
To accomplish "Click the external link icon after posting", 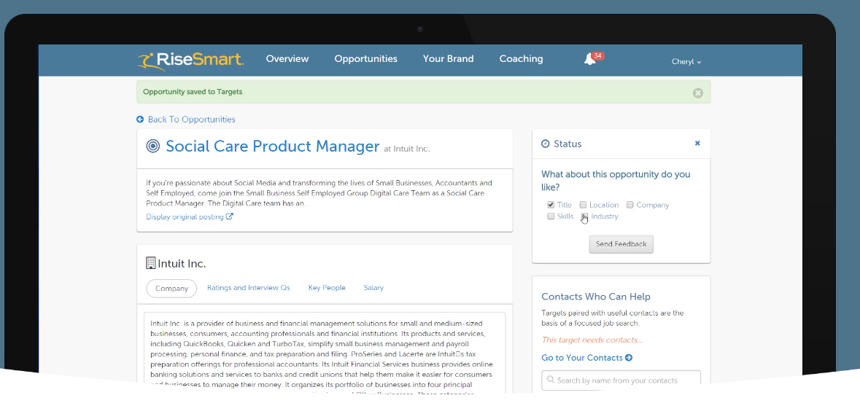I will pyautogui.click(x=230, y=216).
